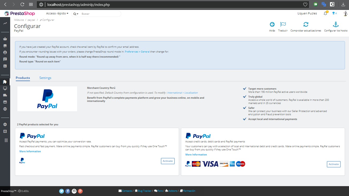This screenshot has width=349, height=196.
Task: Open the Customer Service chat icon in sidebar
Action: [x=5, y=59]
